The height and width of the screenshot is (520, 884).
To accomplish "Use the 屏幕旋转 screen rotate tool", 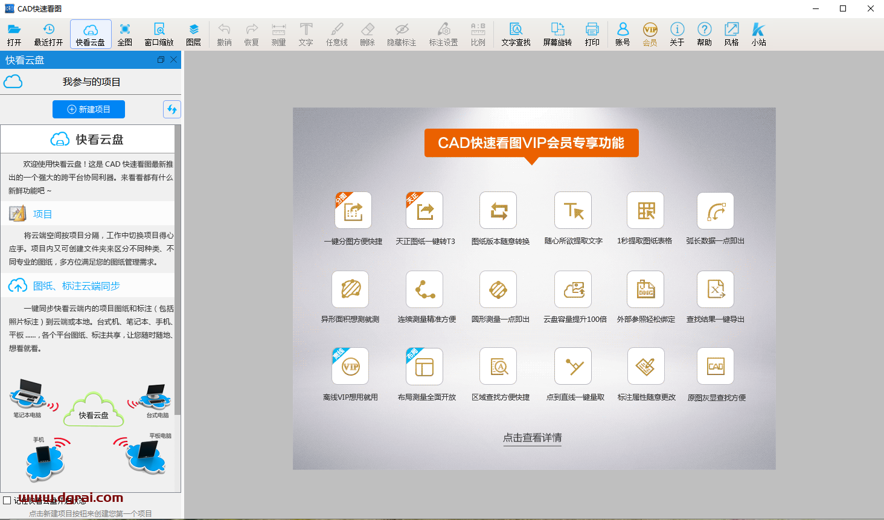I will click(557, 34).
